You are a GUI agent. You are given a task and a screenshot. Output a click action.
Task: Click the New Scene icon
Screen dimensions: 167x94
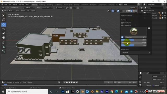pos(139,4)
